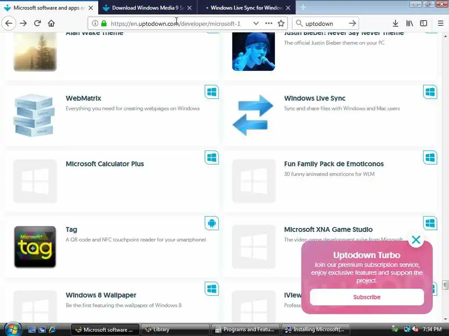Viewport: 449px width, 336px height.
Task: Switch to Download Windows Media 9 tab
Action: 147,8
